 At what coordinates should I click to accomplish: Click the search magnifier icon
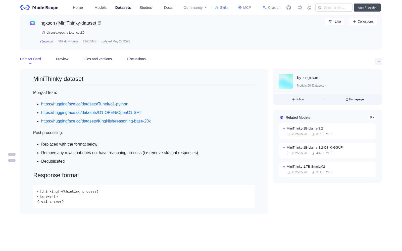(x=320, y=8)
